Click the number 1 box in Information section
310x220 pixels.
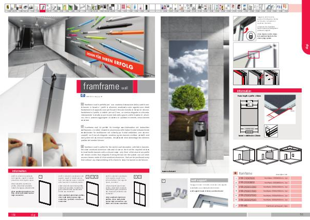[40, 177]
